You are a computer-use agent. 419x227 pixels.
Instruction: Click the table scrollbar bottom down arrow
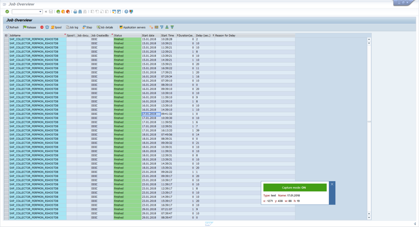pyautogui.click(x=369, y=218)
